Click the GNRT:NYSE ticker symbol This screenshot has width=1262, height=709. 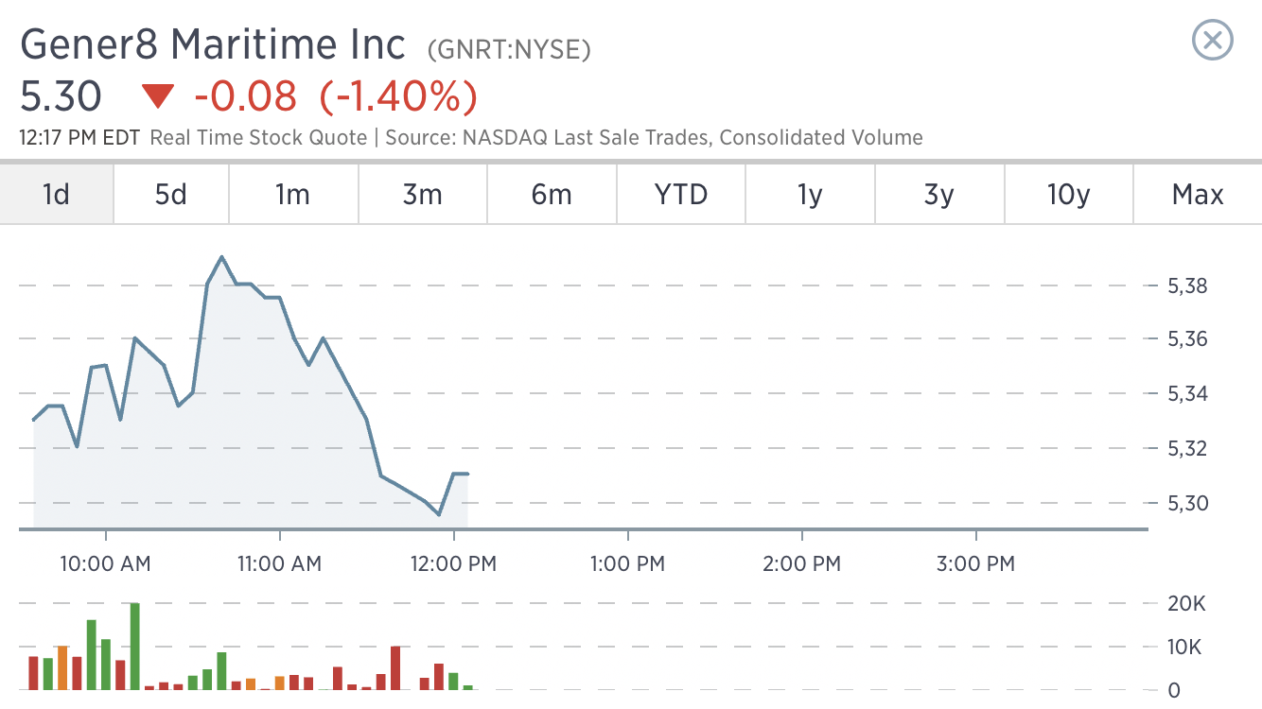click(509, 49)
